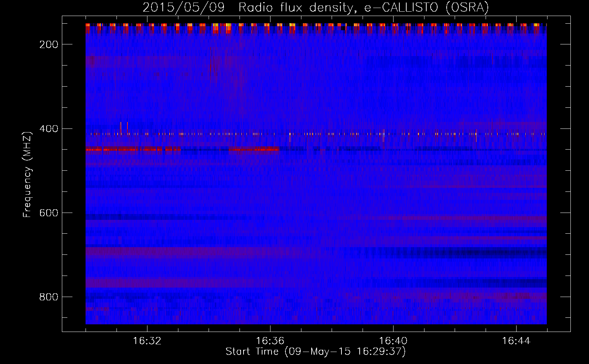Image resolution: width=589 pixels, height=364 pixels.
Task: Click the 16:40 time tick label
Action: click(x=393, y=341)
